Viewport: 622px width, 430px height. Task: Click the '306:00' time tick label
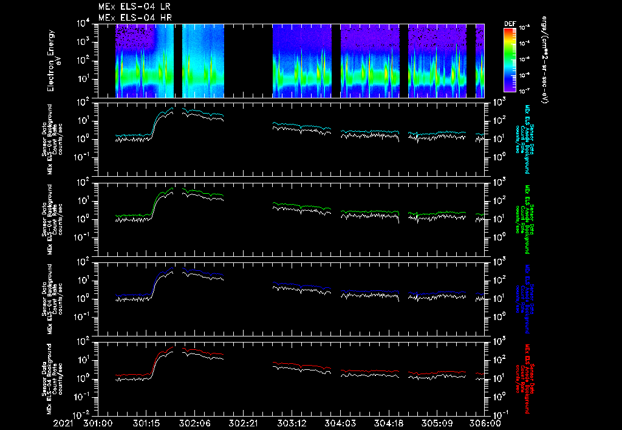pos(485,424)
